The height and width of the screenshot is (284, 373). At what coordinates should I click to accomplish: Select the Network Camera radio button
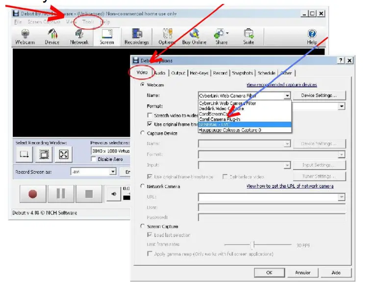(142, 186)
